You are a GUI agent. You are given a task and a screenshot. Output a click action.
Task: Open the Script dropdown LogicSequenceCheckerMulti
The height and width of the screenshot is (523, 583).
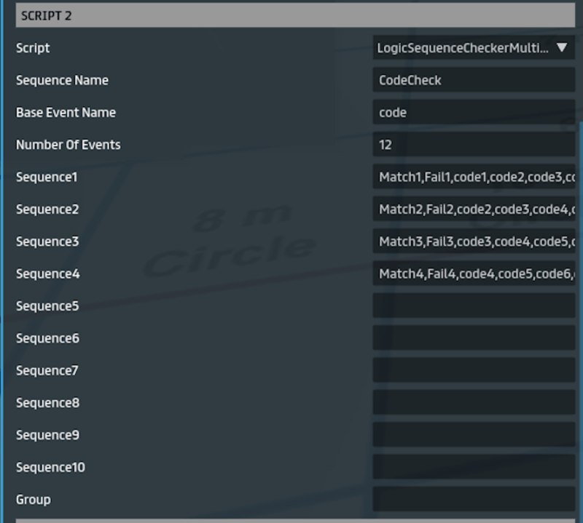coord(474,48)
